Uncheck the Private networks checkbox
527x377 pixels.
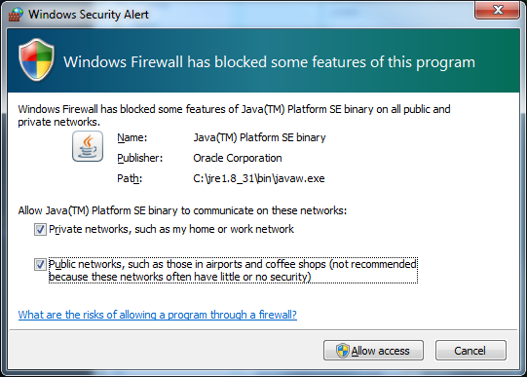(x=40, y=230)
